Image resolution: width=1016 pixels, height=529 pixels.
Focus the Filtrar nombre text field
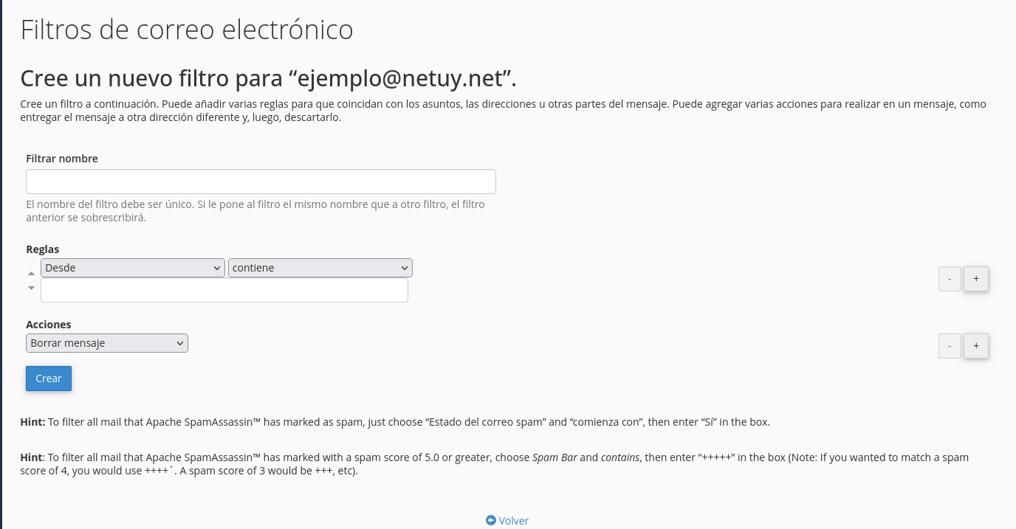point(261,181)
